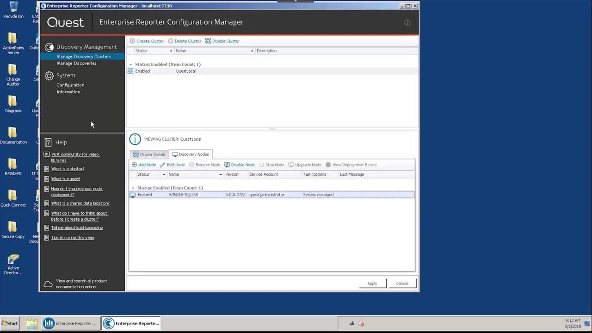592x333 pixels.
Task: Collapse the Status: Enabled node group
Action: click(133, 188)
